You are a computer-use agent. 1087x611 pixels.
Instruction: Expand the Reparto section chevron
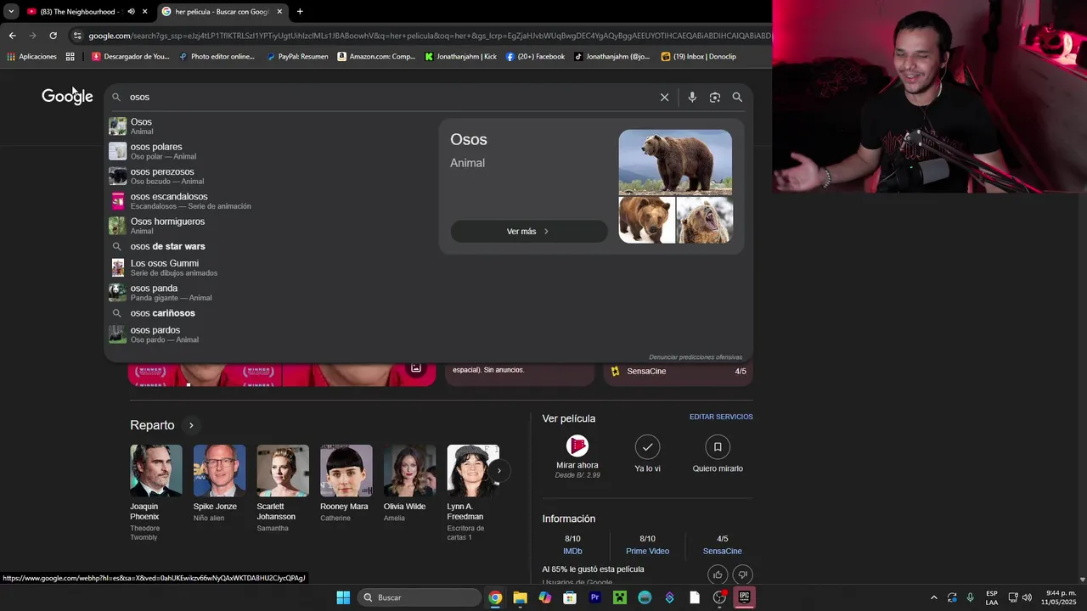pos(191,425)
